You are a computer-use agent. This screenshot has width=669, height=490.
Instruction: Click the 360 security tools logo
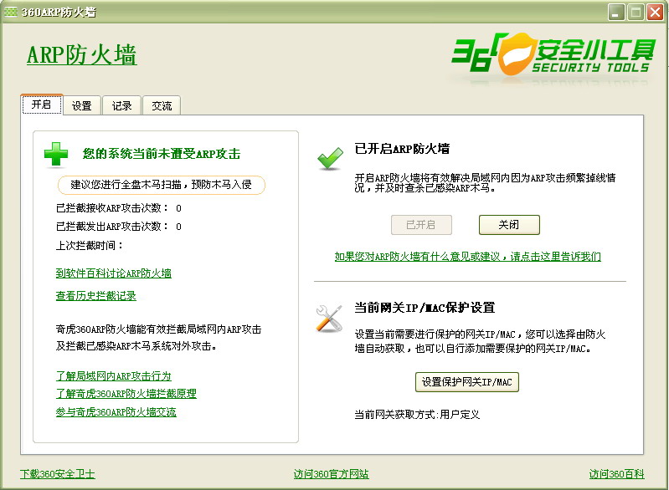click(x=553, y=54)
